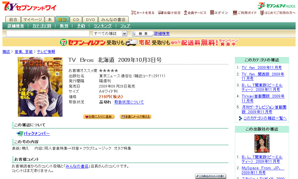Open 新刊 in the green menu bar
The height and width of the screenshot is (179, 298).
coord(64,26)
